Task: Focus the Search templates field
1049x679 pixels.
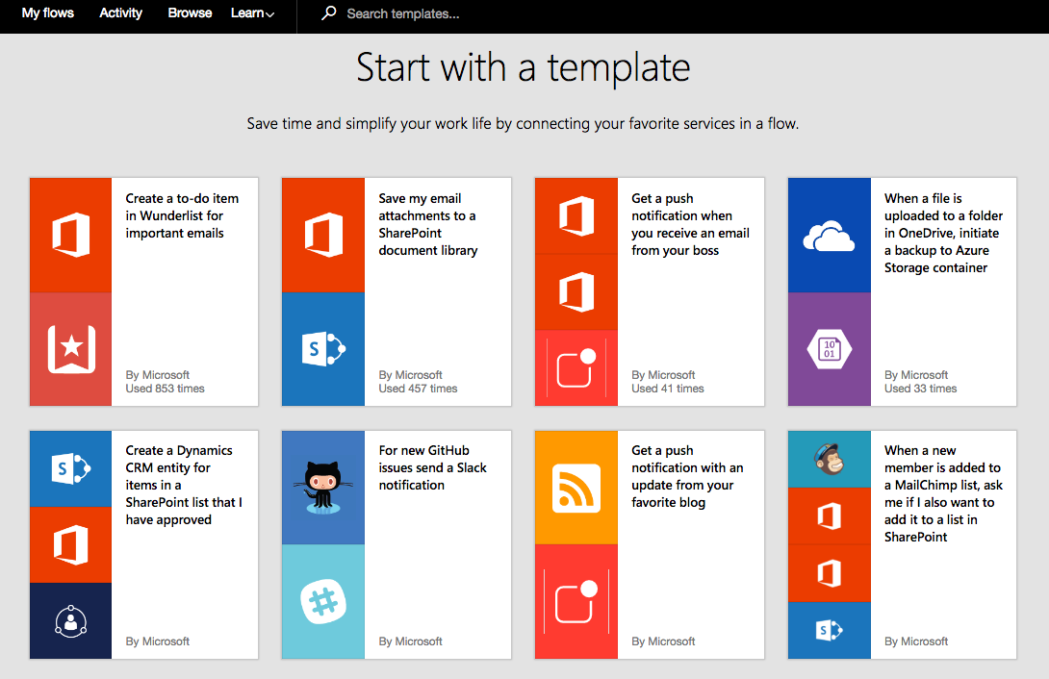Action: pyautogui.click(x=402, y=14)
